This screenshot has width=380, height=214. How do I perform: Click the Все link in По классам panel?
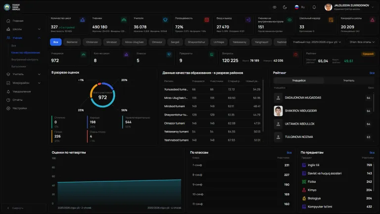289,153
